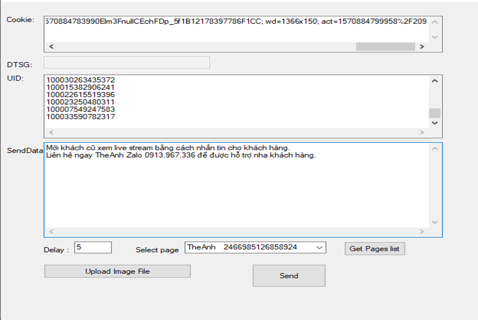478x320 pixels.
Task: Click Upload Image File button
Action: click(117, 271)
